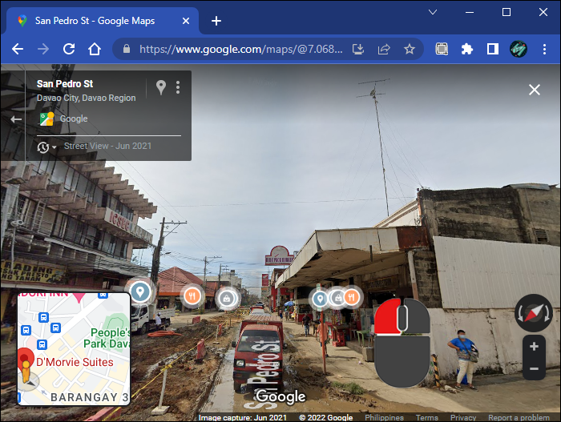
Task: Click the compass to reorient Street View
Action: 534,313
